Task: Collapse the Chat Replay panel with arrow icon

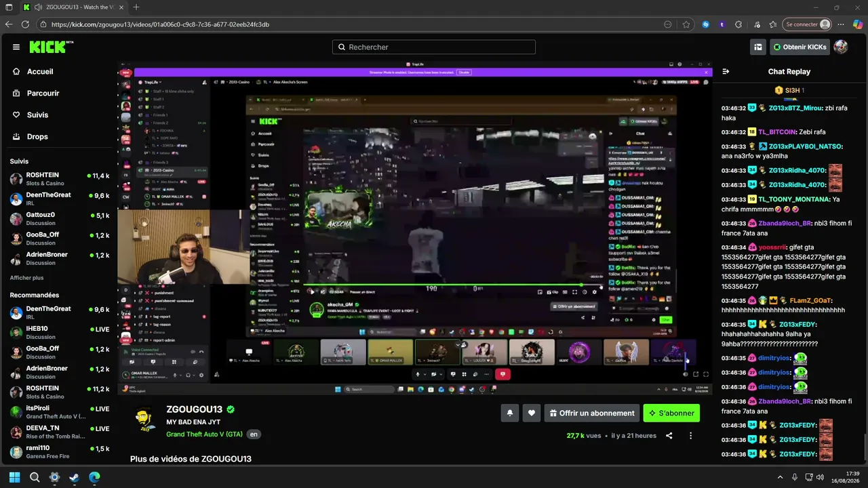Action: coord(726,71)
